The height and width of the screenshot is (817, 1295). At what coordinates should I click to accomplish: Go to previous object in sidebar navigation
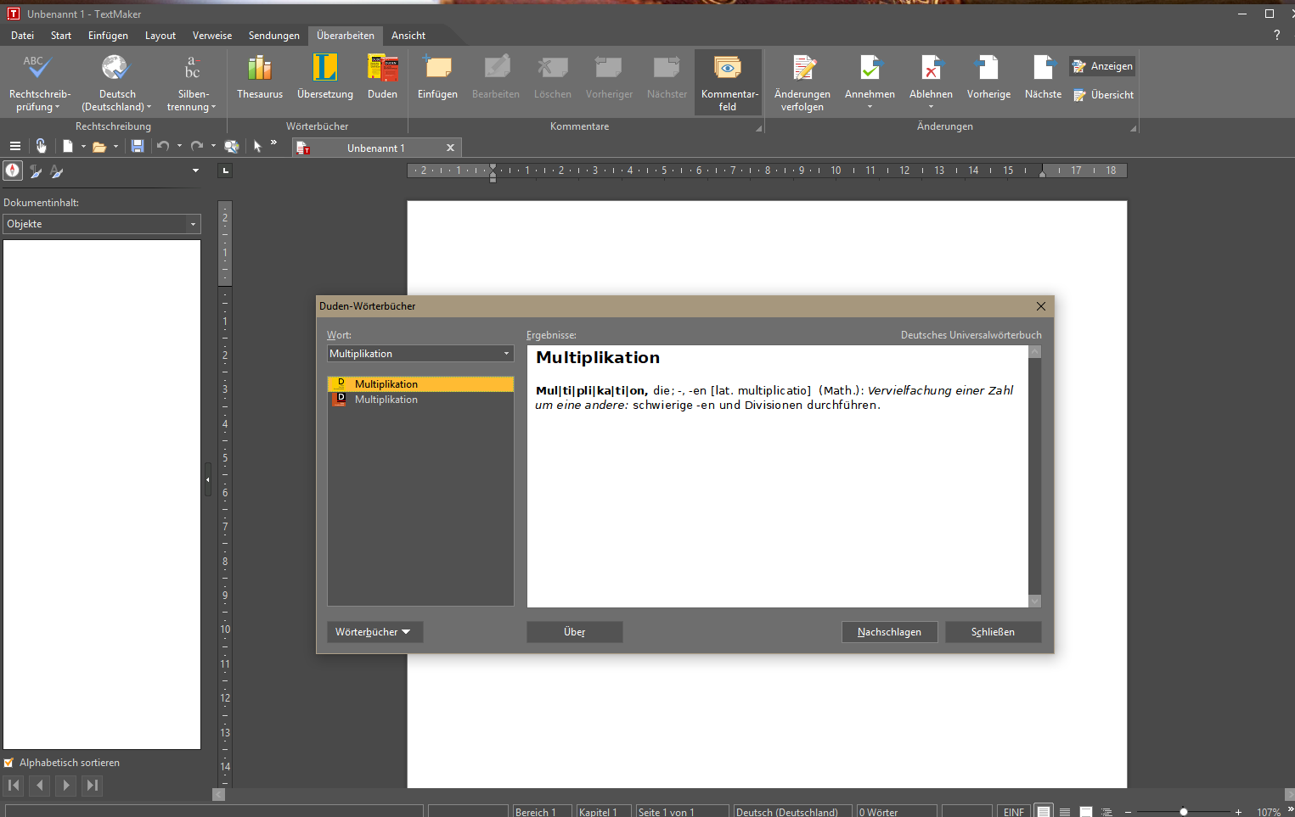tap(40, 786)
